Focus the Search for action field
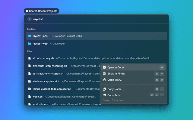193x120 pixels. (133, 100)
